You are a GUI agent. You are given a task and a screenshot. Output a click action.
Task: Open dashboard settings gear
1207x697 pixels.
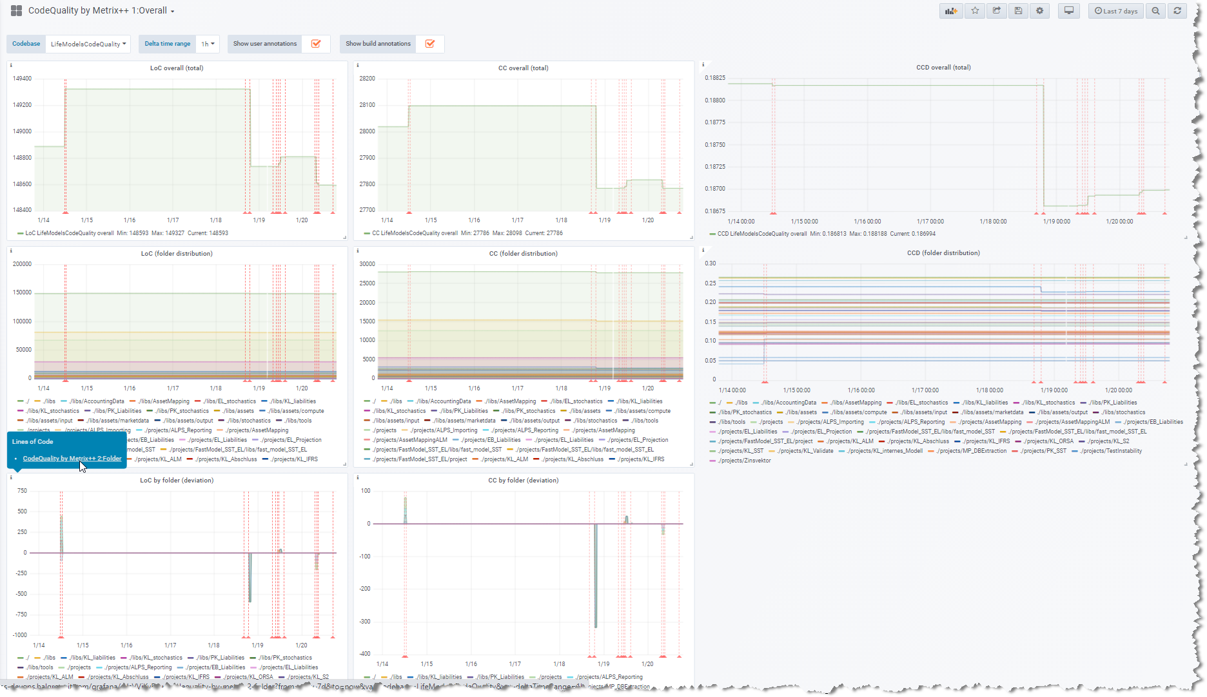point(1040,11)
